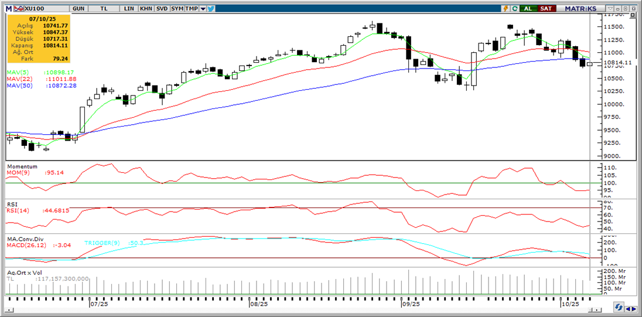Open the SYM menu item
The image size is (642, 317).
177,9
